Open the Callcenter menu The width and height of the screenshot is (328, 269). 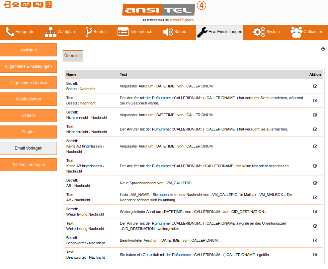tap(306, 32)
